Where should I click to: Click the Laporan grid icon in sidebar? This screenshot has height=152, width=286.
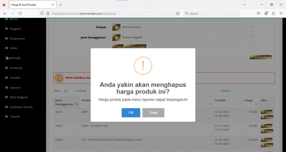[6, 87]
